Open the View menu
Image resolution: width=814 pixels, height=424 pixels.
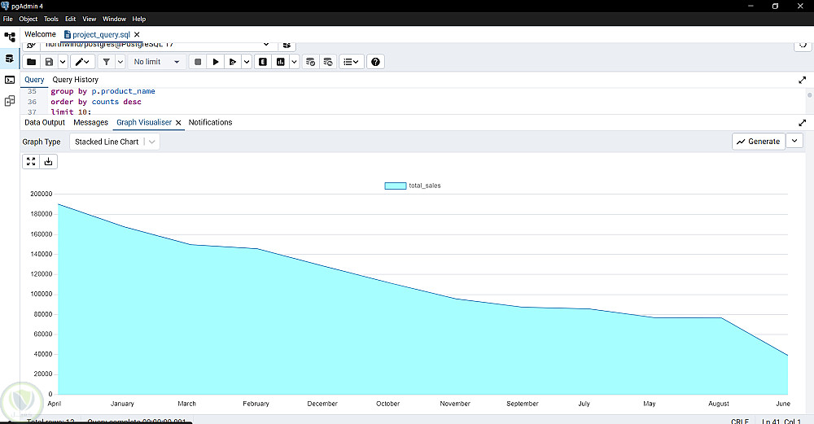(x=90, y=19)
